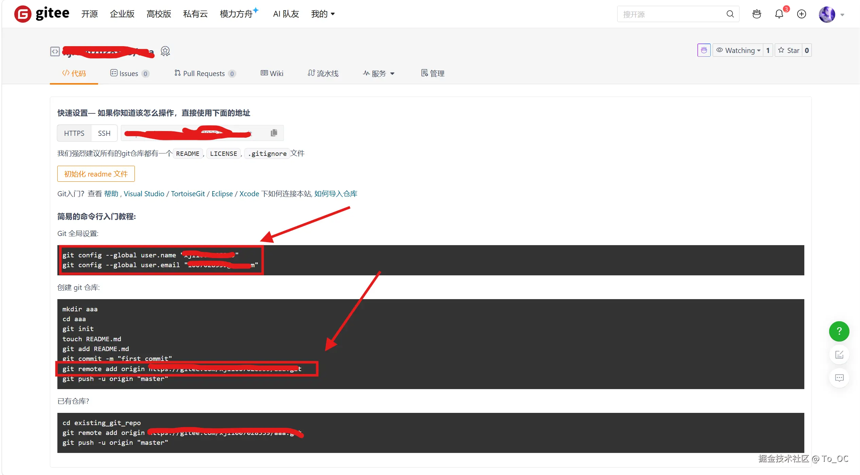The width and height of the screenshot is (860, 475).
Task: Open the 流水线 tab
Action: click(323, 73)
